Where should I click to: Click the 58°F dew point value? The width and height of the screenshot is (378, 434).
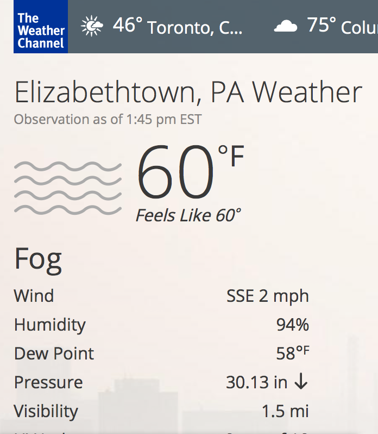pos(292,354)
